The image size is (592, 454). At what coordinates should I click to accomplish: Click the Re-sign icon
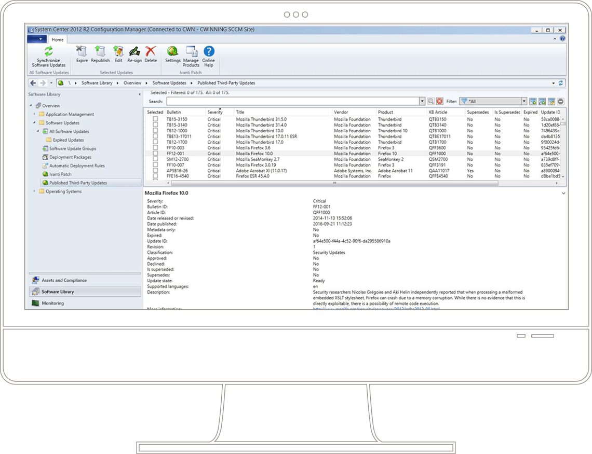coord(134,51)
